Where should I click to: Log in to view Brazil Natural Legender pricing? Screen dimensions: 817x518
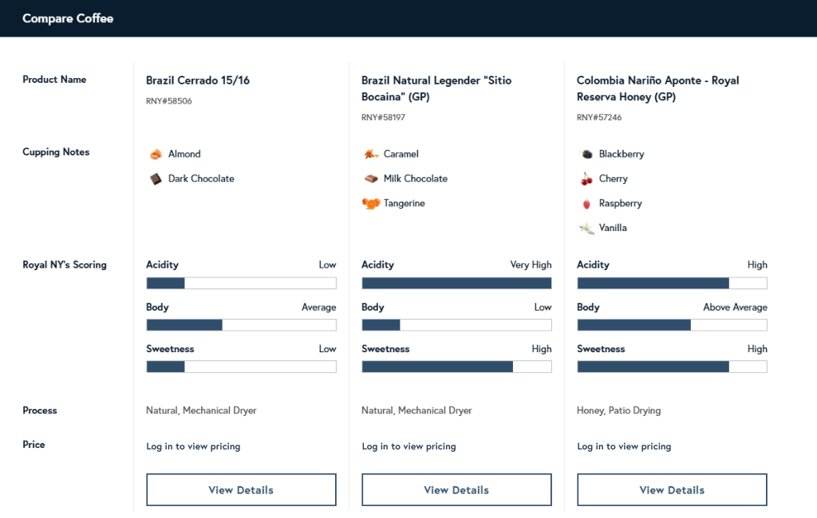(x=409, y=446)
